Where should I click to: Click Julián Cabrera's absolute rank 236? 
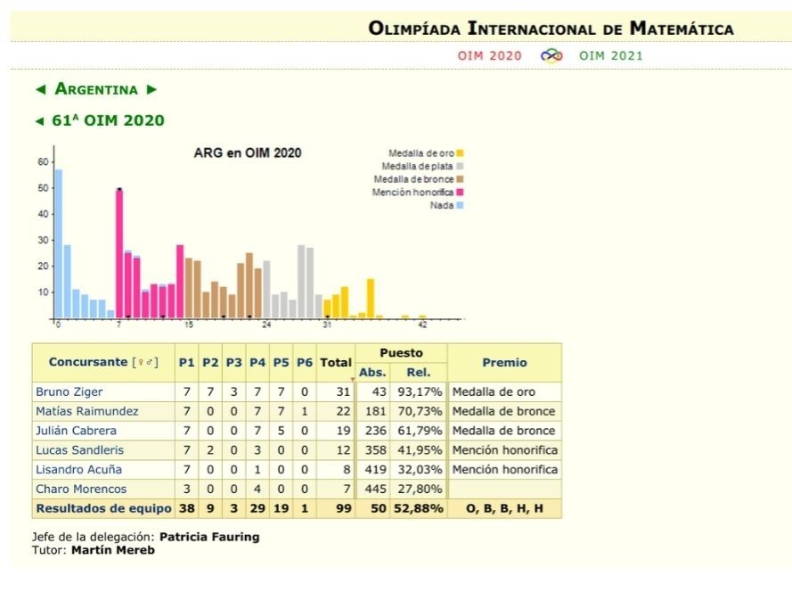(x=376, y=431)
